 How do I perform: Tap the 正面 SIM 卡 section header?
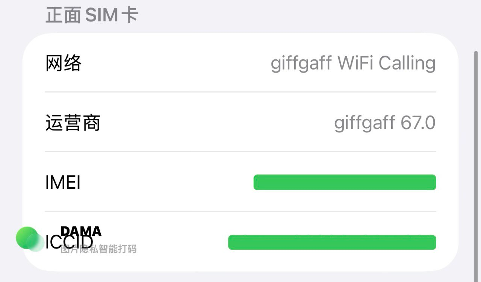point(92,16)
